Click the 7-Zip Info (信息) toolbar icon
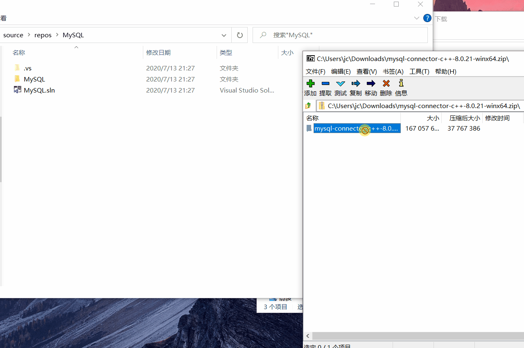The image size is (524, 348). pyautogui.click(x=401, y=83)
